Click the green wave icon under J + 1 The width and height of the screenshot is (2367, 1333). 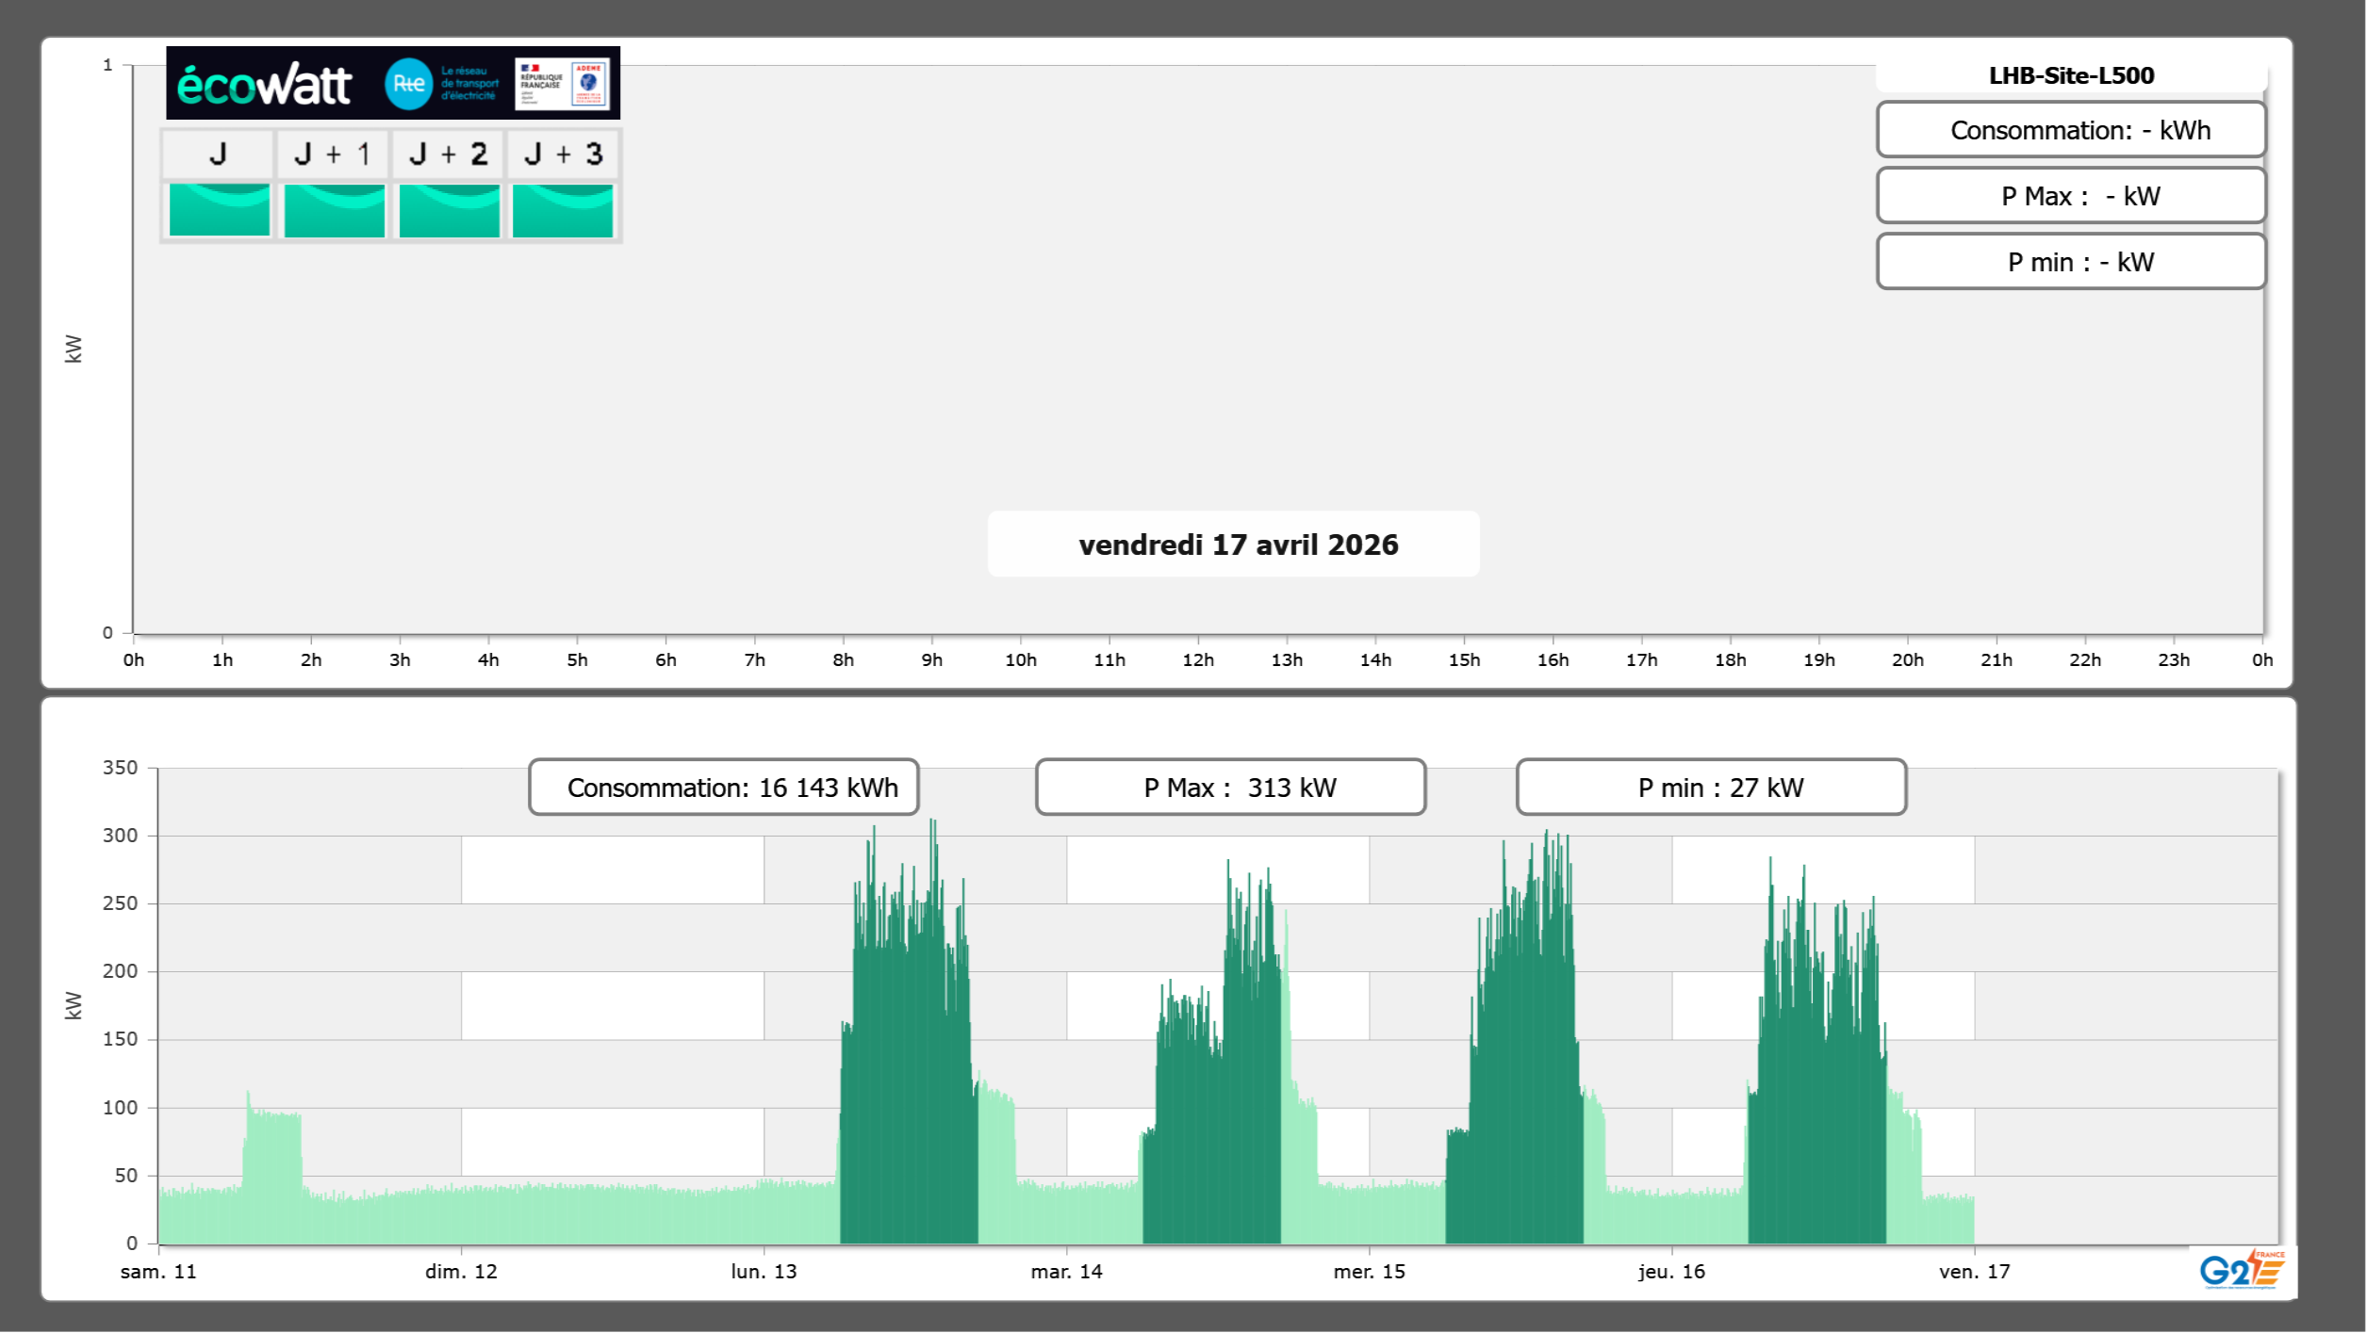point(334,210)
